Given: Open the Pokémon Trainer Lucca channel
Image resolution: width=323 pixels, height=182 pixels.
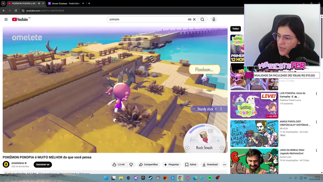Looking at the screenshot, I should [x=290, y=100].
